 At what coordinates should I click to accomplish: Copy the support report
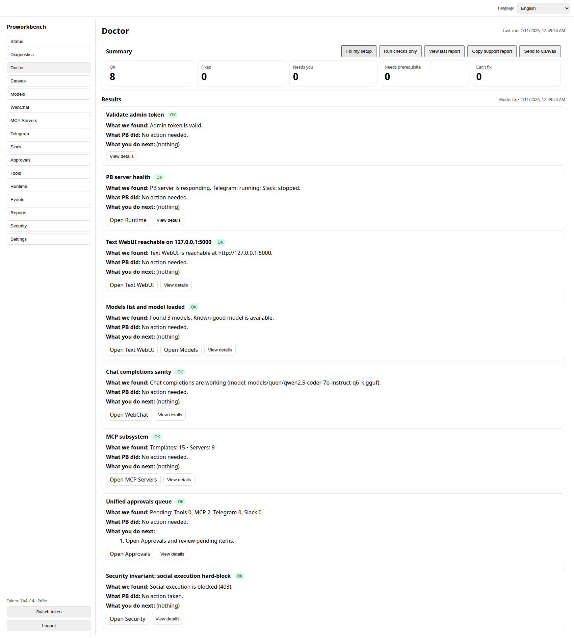pos(492,51)
